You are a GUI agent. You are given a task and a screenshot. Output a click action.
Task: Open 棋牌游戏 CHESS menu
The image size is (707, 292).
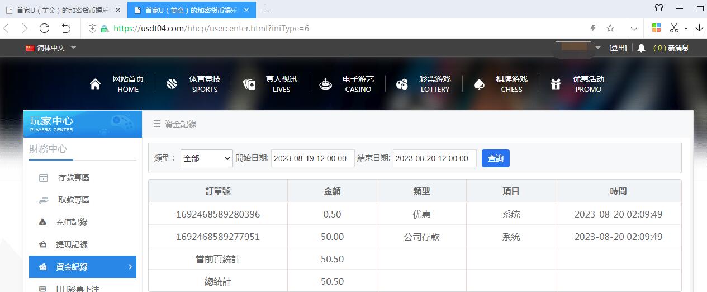pos(511,84)
